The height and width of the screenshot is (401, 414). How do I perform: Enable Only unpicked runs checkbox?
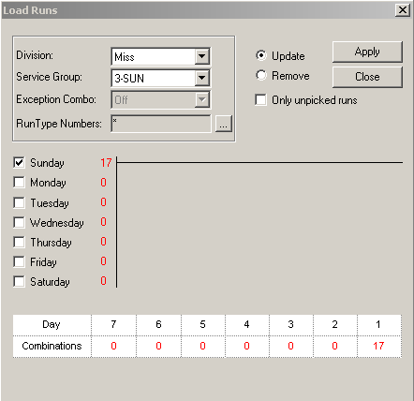tap(260, 100)
